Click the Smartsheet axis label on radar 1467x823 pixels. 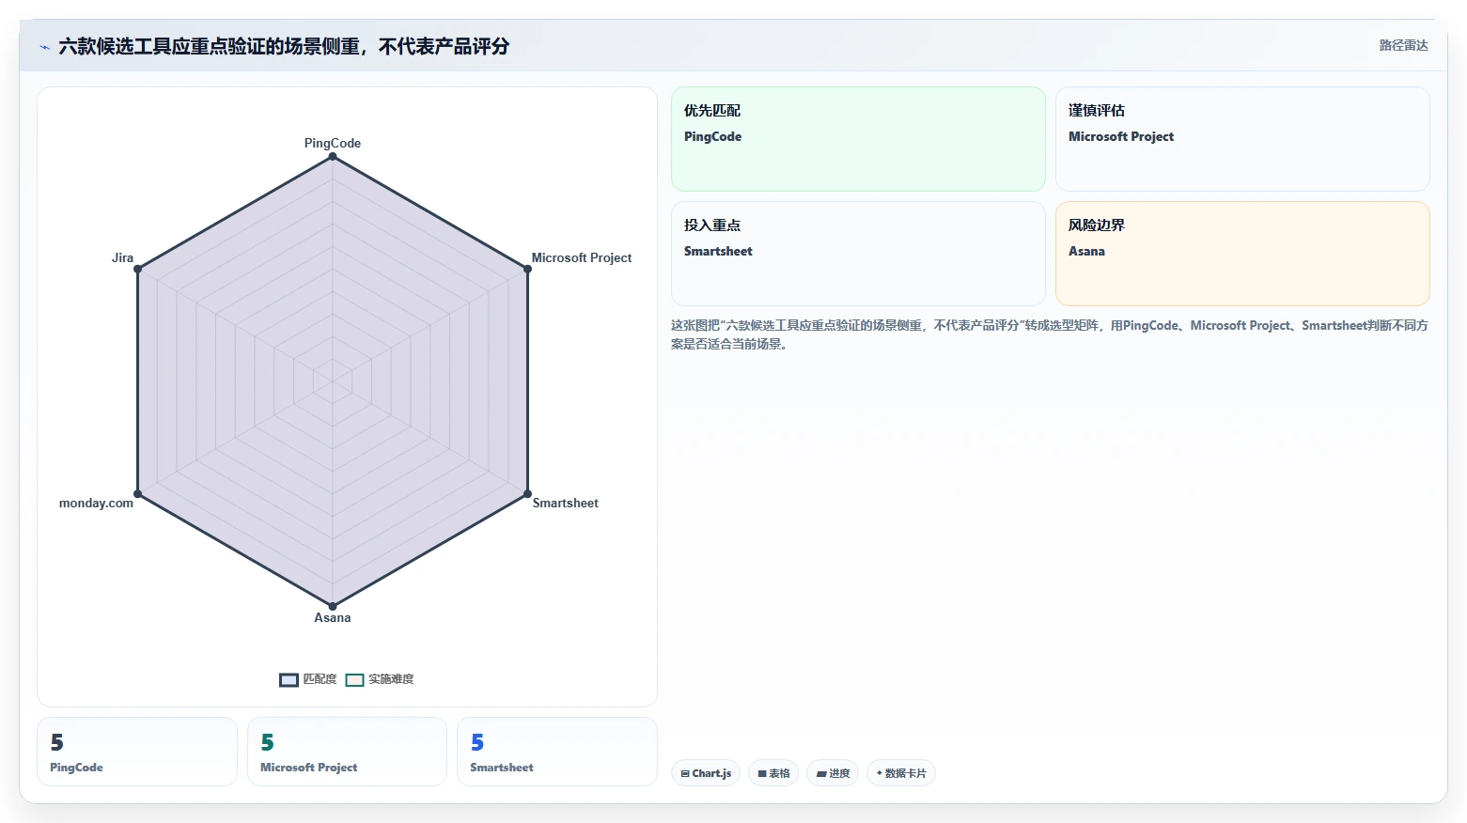(566, 503)
